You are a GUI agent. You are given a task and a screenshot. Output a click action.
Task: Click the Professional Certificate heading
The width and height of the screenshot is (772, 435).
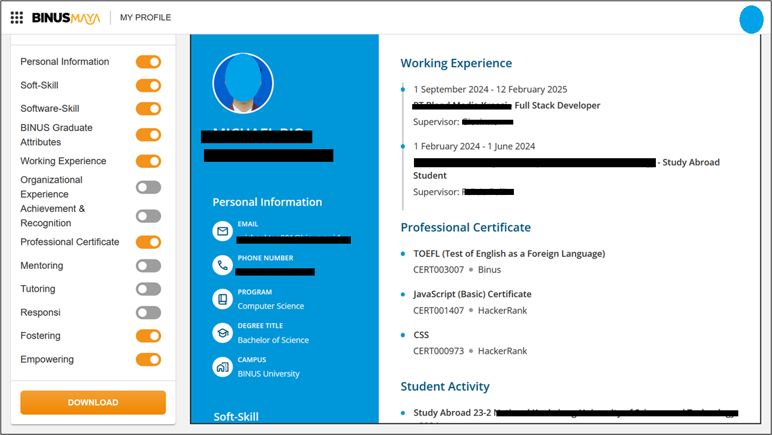click(466, 227)
